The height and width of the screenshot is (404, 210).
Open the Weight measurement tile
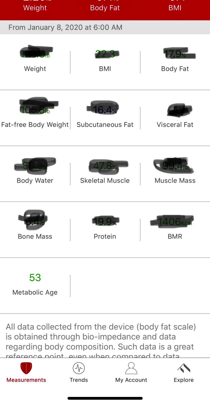35,62
